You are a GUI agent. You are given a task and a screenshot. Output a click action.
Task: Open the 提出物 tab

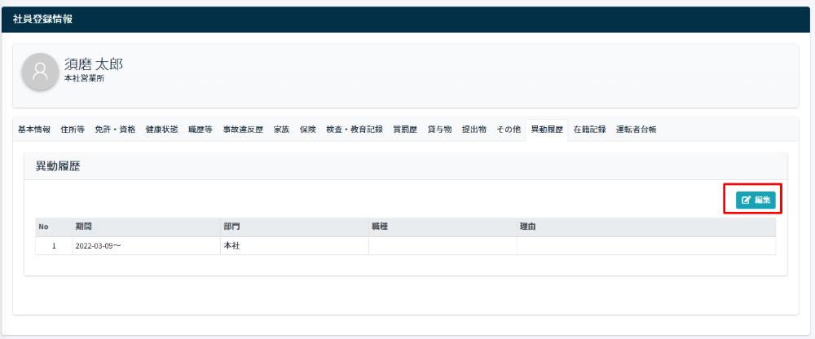tap(474, 130)
